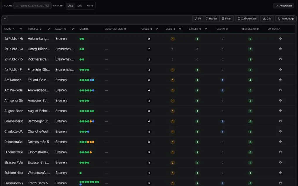Click power action for August-Bebel row
298x186 pixels.
click(x=280, y=111)
